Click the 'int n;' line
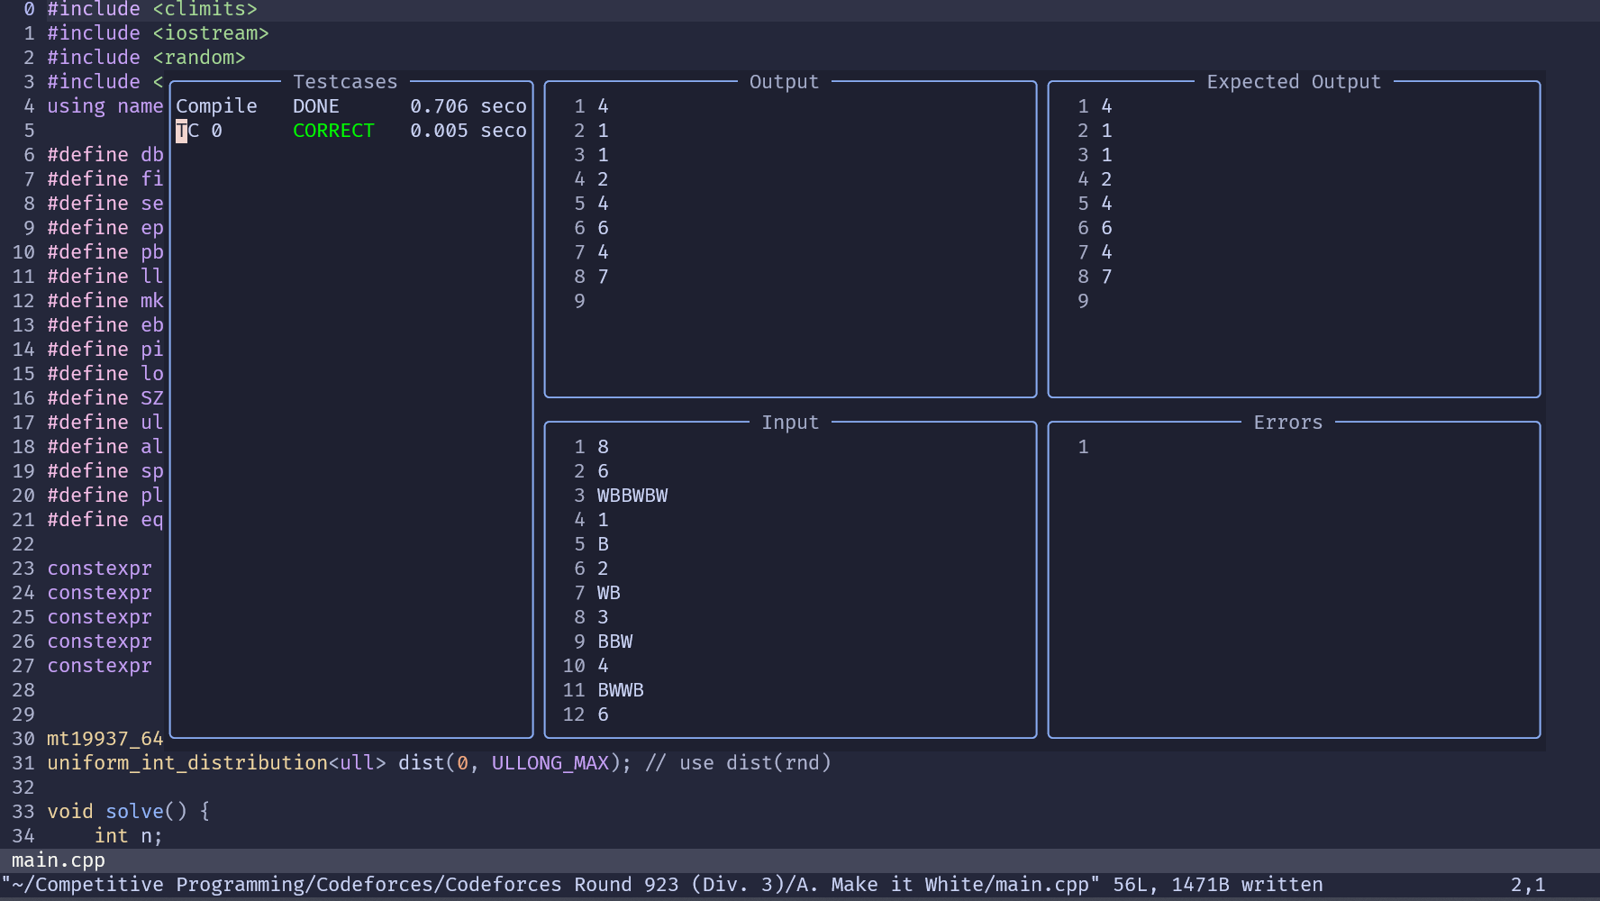 pyautogui.click(x=129, y=836)
